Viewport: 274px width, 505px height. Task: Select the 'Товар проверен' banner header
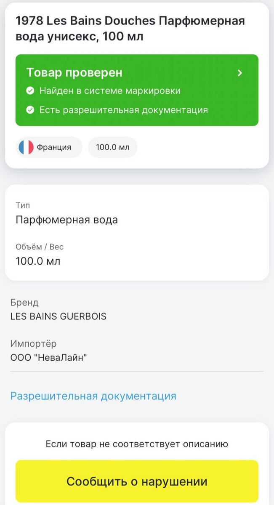pyautogui.click(x=74, y=72)
